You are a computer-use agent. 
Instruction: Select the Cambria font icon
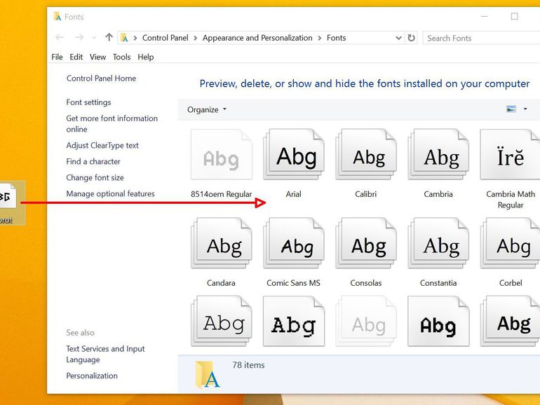click(x=438, y=154)
